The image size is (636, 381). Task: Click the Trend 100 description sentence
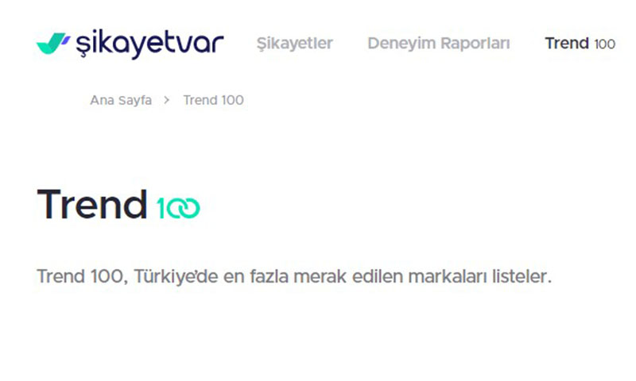[294, 277]
